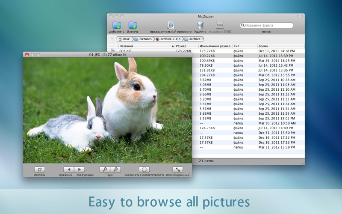The image size is (342, 214).
Task: Click the Извлечь export icon in viewer
Action: [x=39, y=169]
